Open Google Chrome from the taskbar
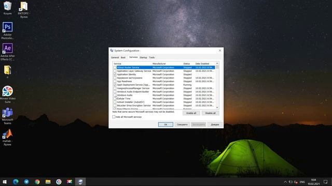Viewport: 332px width, 186px height. click(37, 182)
